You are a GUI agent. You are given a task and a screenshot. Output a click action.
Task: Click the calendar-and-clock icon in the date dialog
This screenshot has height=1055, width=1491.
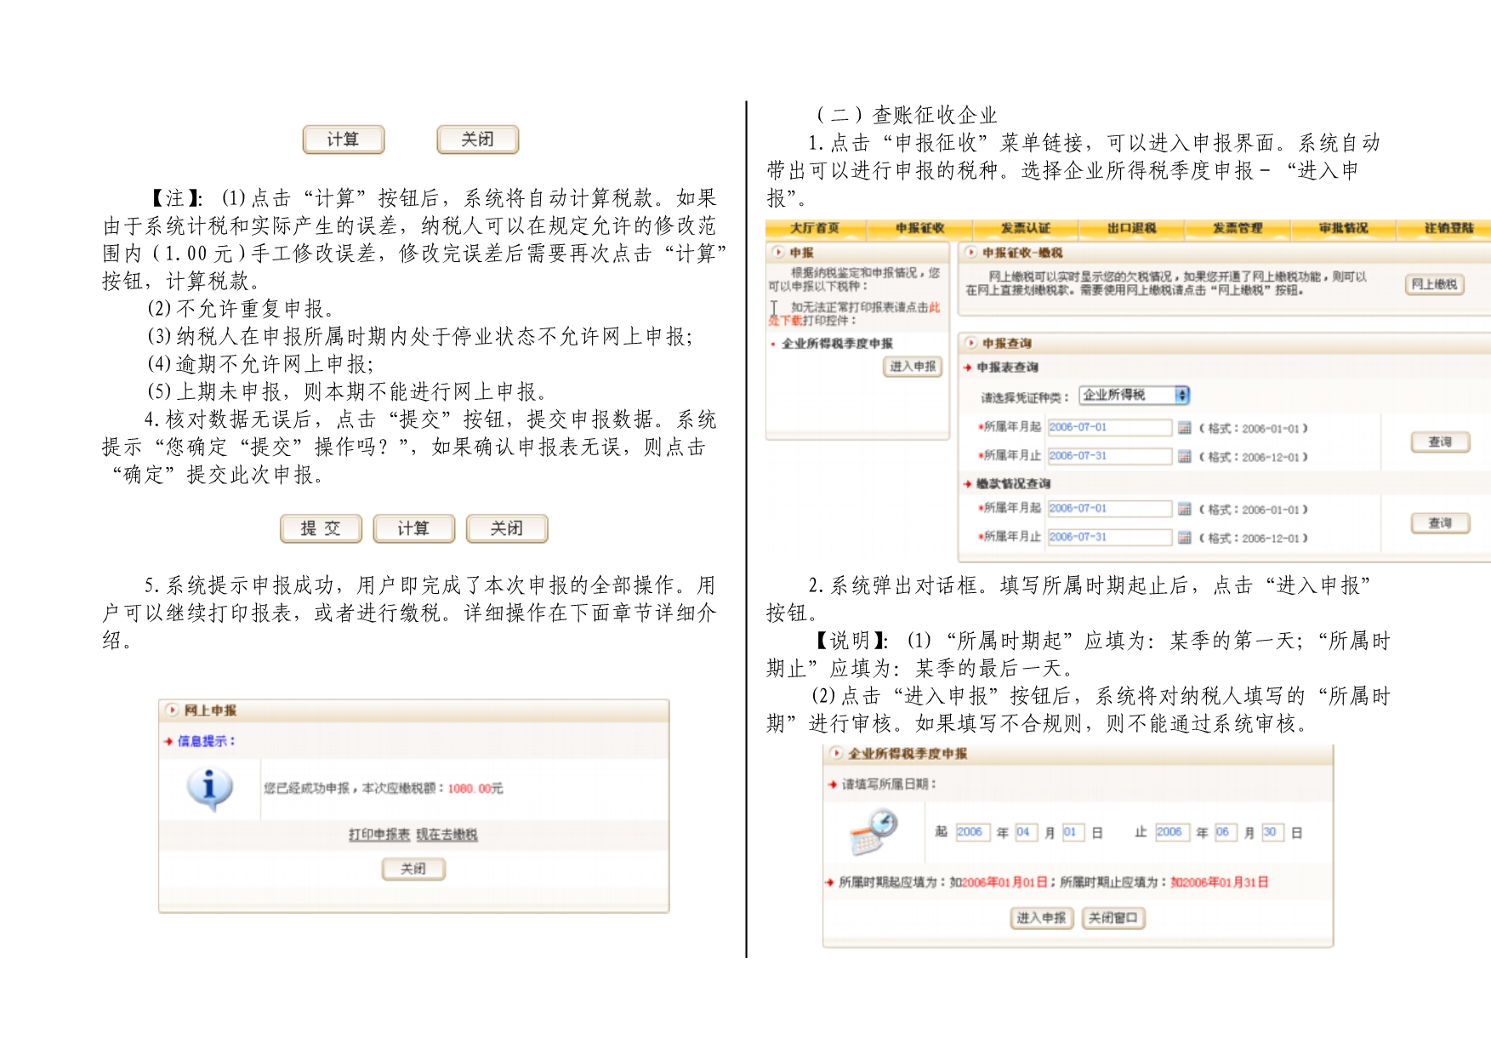tap(874, 833)
